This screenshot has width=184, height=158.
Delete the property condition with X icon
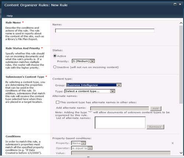pos(173,143)
